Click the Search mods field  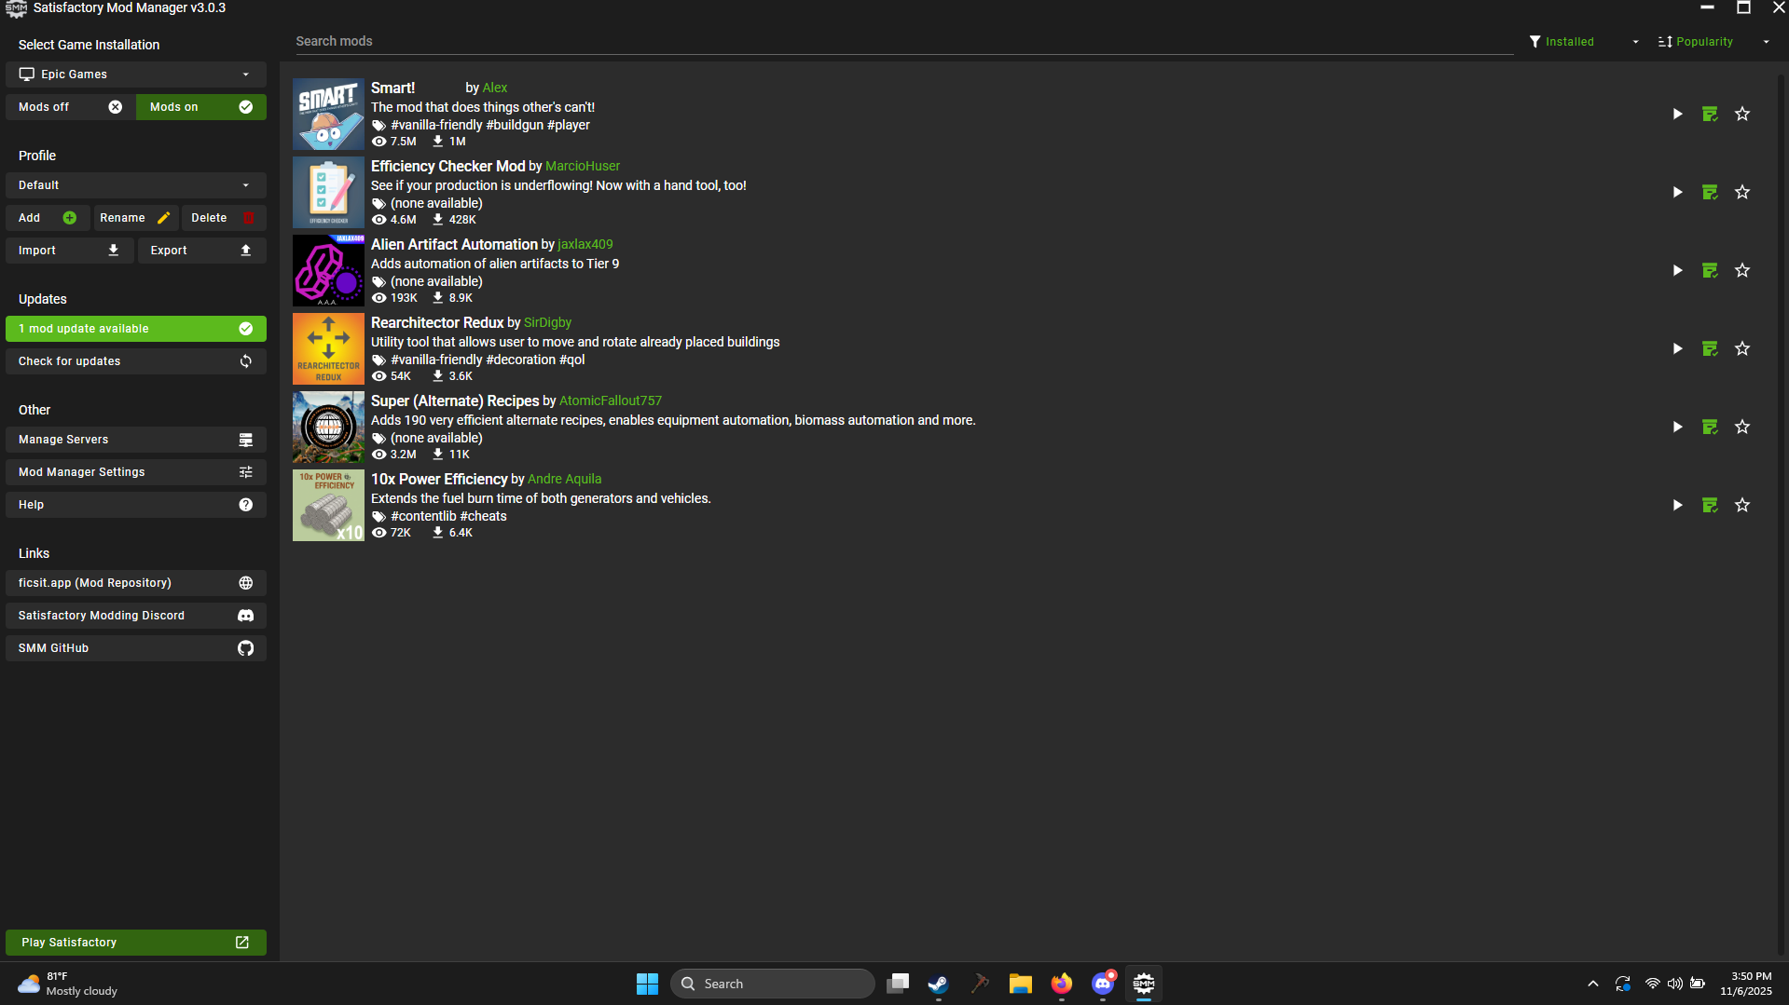coord(902,41)
